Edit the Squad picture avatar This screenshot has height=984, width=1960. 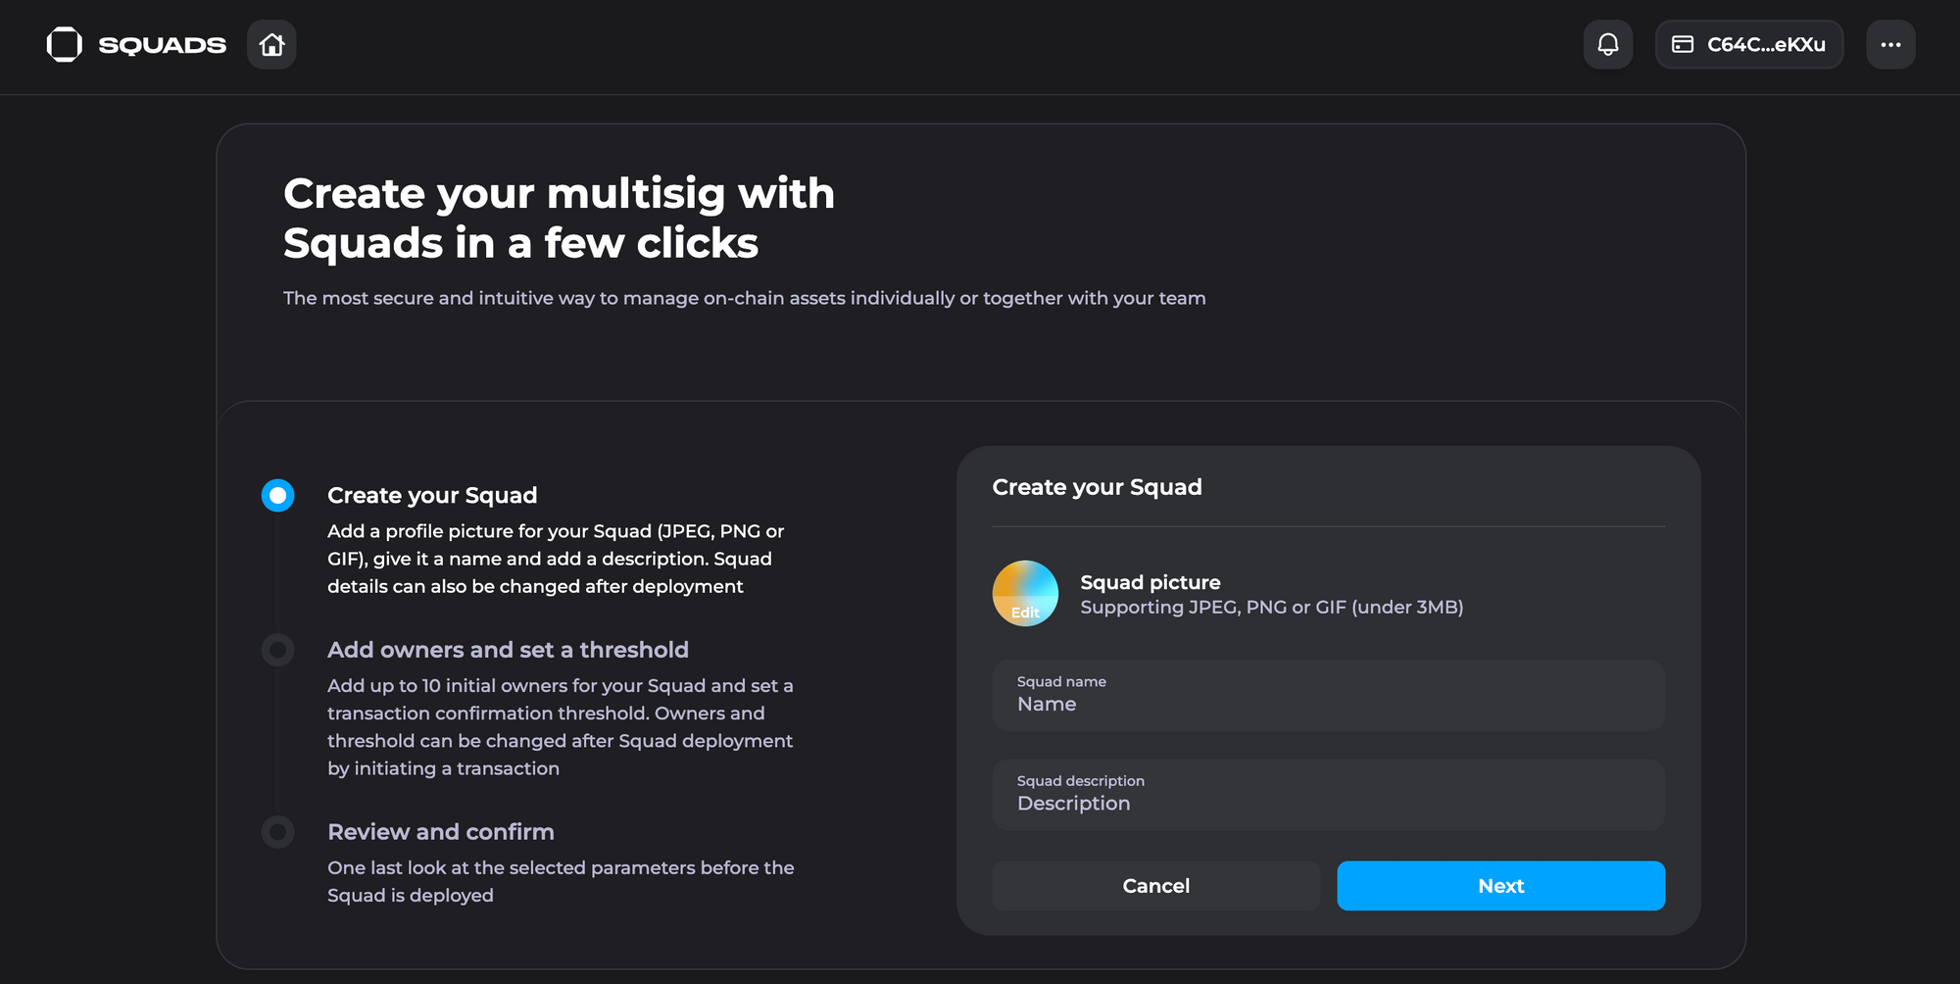(1025, 593)
